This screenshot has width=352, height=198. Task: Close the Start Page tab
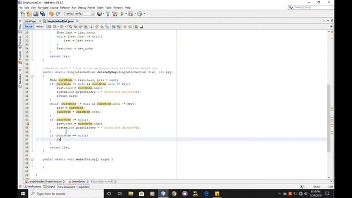pyautogui.click(x=40, y=21)
